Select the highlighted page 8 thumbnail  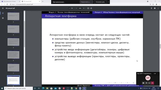coord(13,80)
